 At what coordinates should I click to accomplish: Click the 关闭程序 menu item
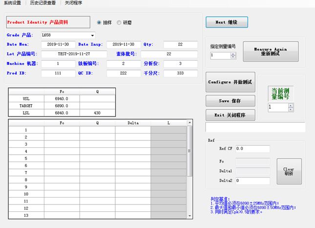coord(73,3)
